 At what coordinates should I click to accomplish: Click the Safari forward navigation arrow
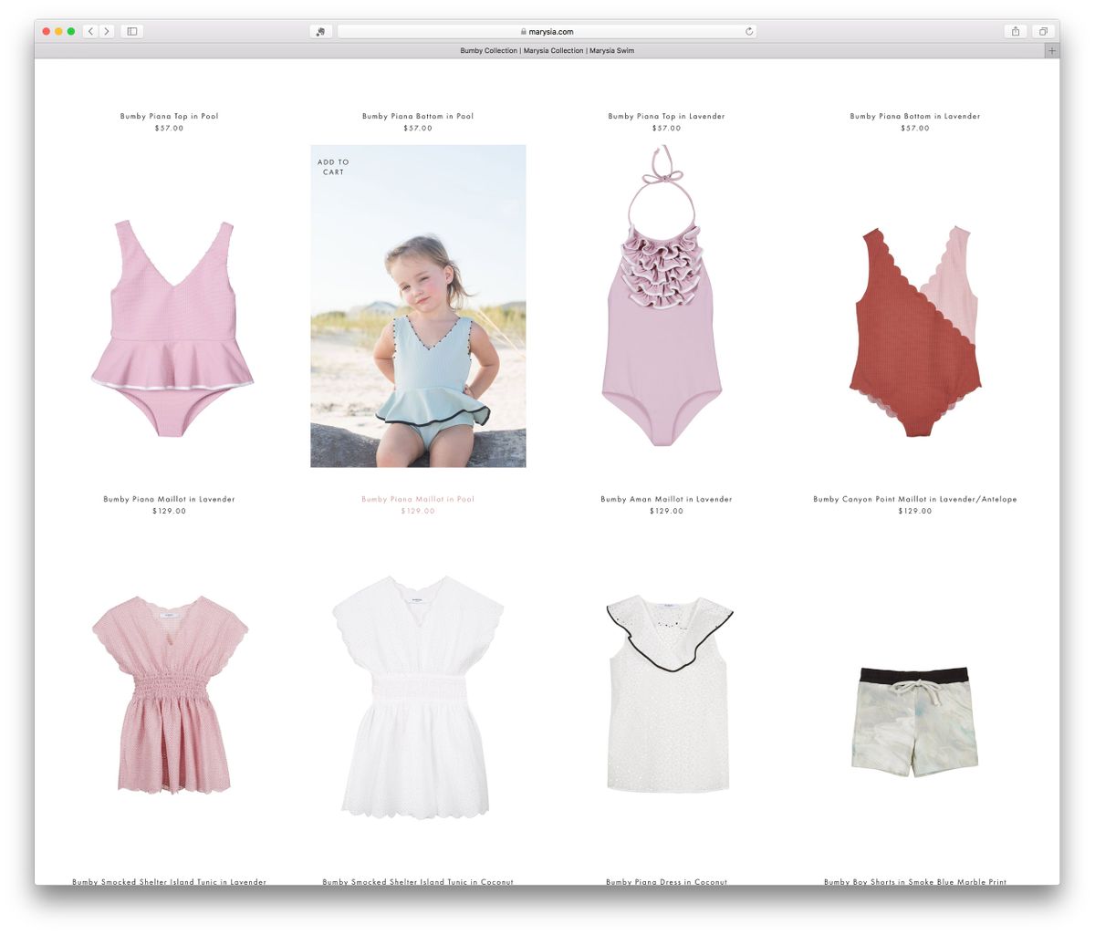tap(107, 31)
